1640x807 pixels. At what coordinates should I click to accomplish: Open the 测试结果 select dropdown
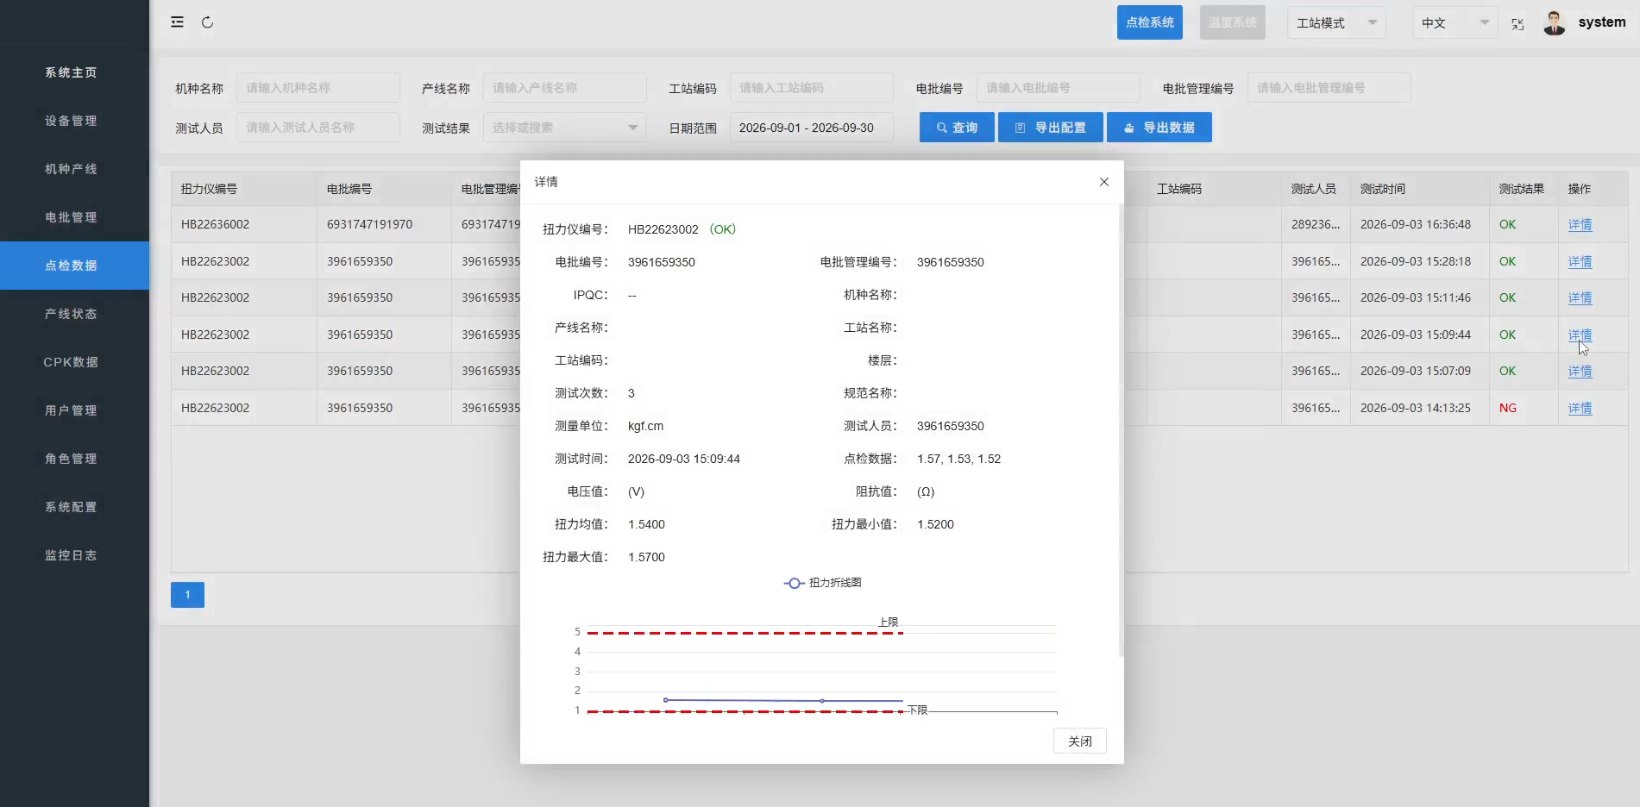(x=565, y=128)
